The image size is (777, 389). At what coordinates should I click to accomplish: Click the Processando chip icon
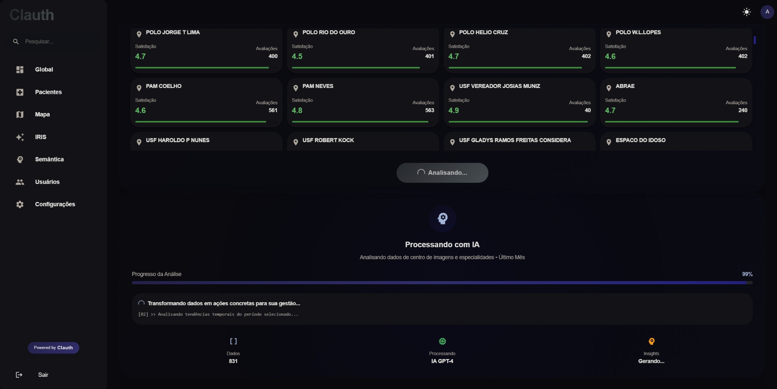(442, 341)
